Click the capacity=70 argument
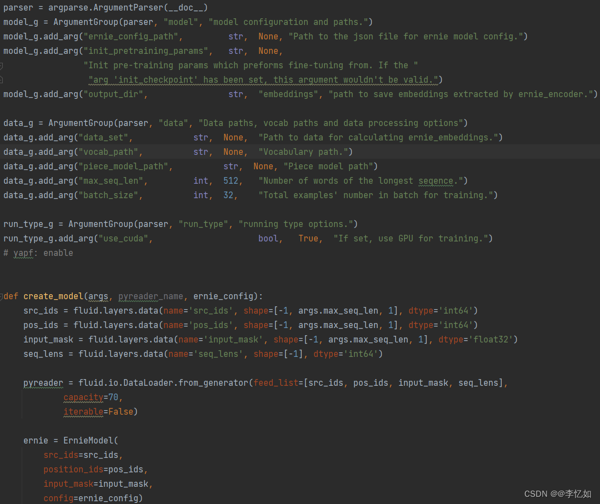600x504 pixels. pyautogui.click(x=91, y=397)
